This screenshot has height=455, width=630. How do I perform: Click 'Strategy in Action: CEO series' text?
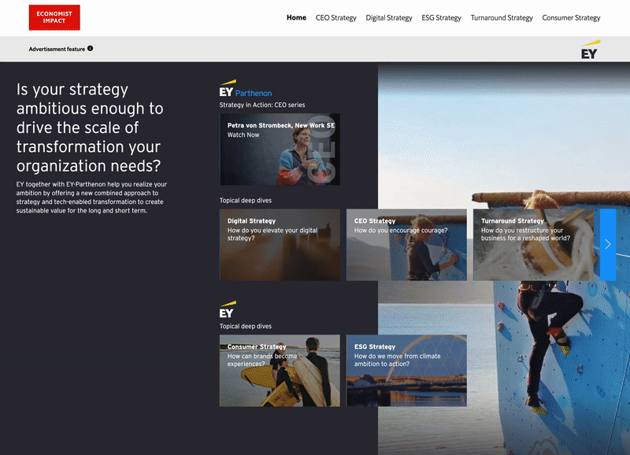262,105
